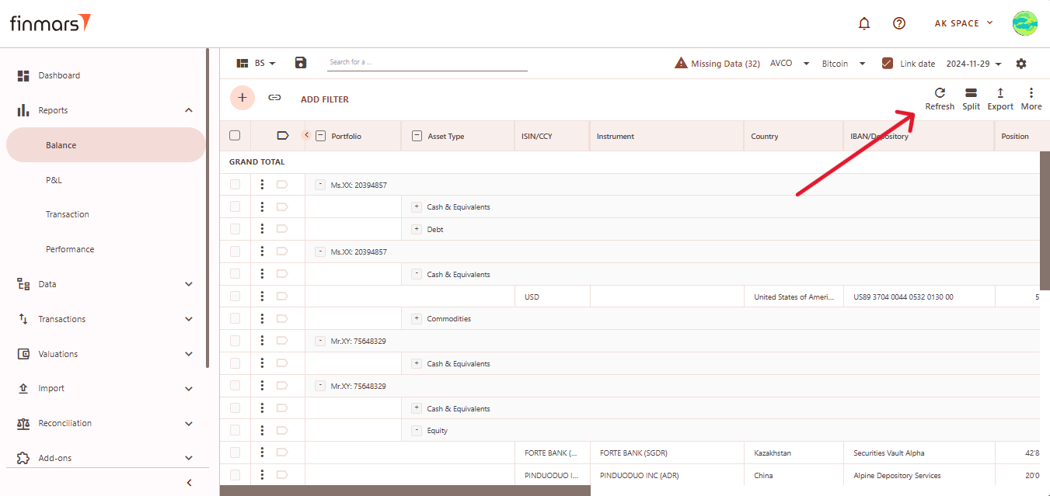
Task: Open the Split view icon
Action: pos(971,93)
